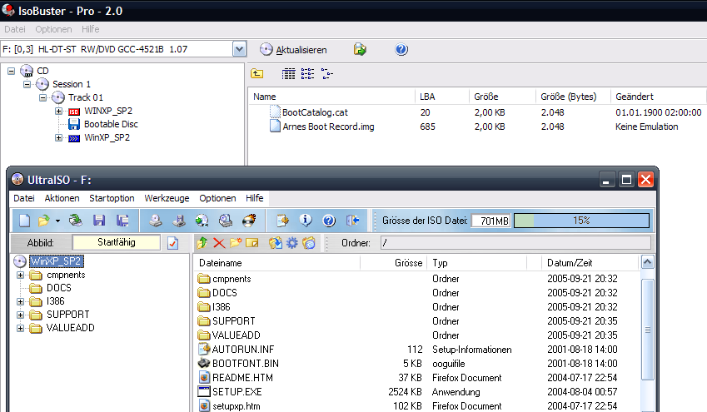Viewport: 707px width, 412px height.
Task: Click the UltraISO file list scrollbar thumb
Action: tap(648, 330)
